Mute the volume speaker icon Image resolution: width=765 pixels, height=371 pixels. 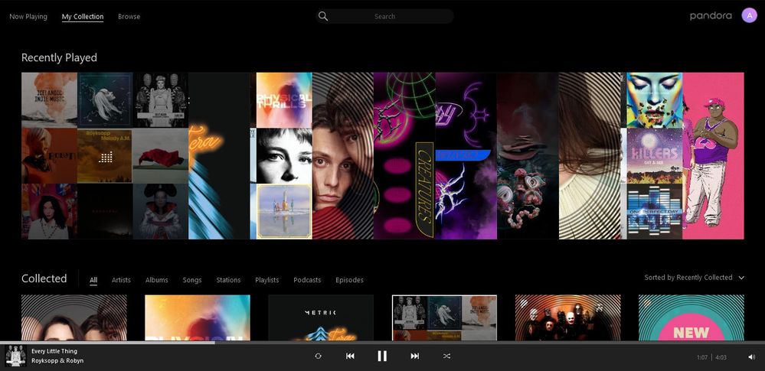point(750,356)
